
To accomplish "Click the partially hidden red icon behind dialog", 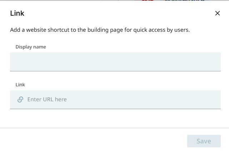I will 148,1.
